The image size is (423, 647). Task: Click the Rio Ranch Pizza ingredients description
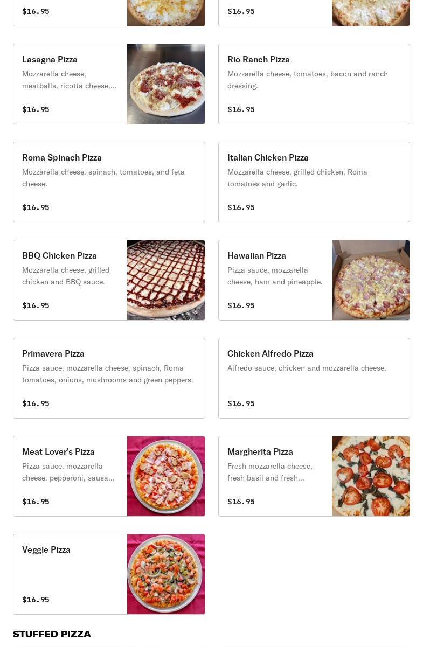coord(307,80)
